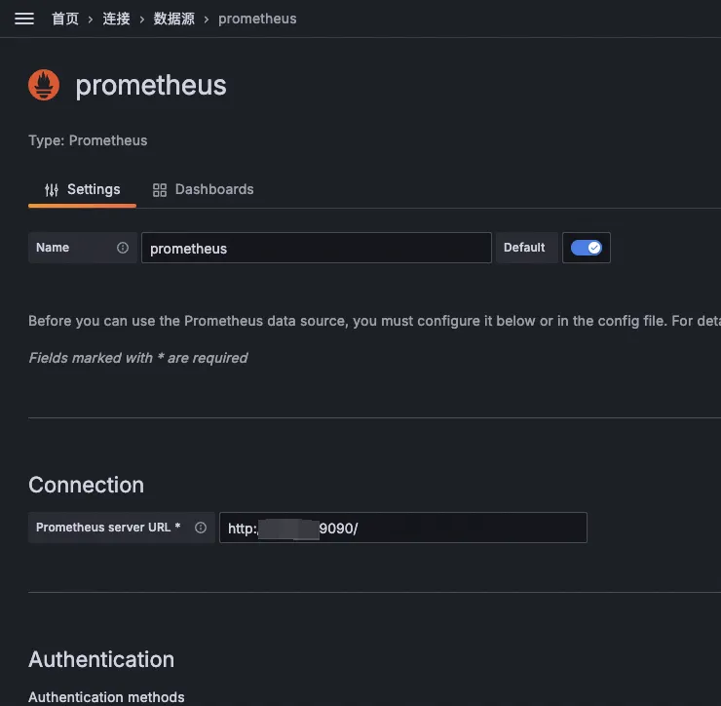Screen dimensions: 721x706
Task: Select the Settings tab
Action: pos(93,189)
